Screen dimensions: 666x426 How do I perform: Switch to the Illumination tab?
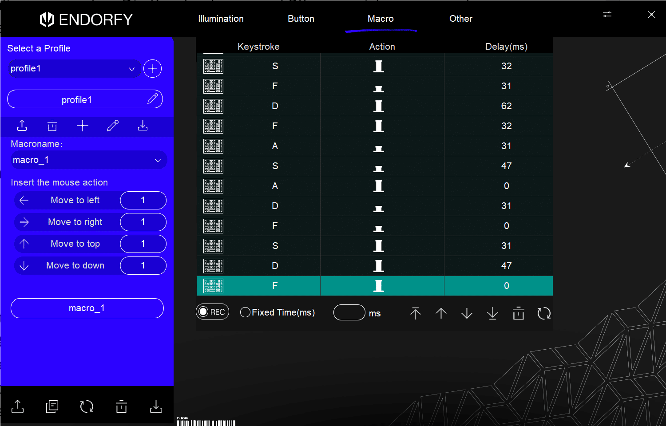point(221,19)
